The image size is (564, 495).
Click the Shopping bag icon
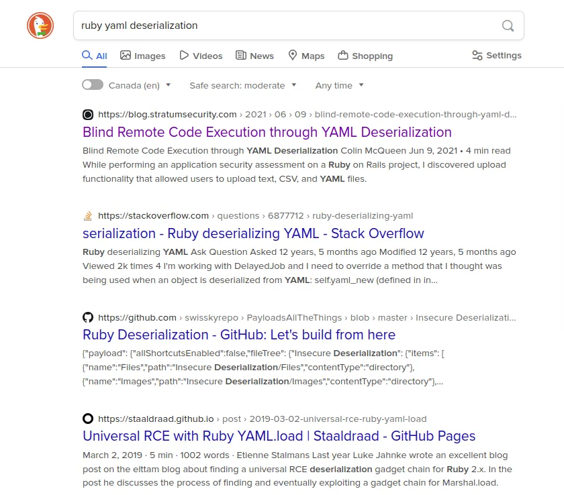pos(343,56)
